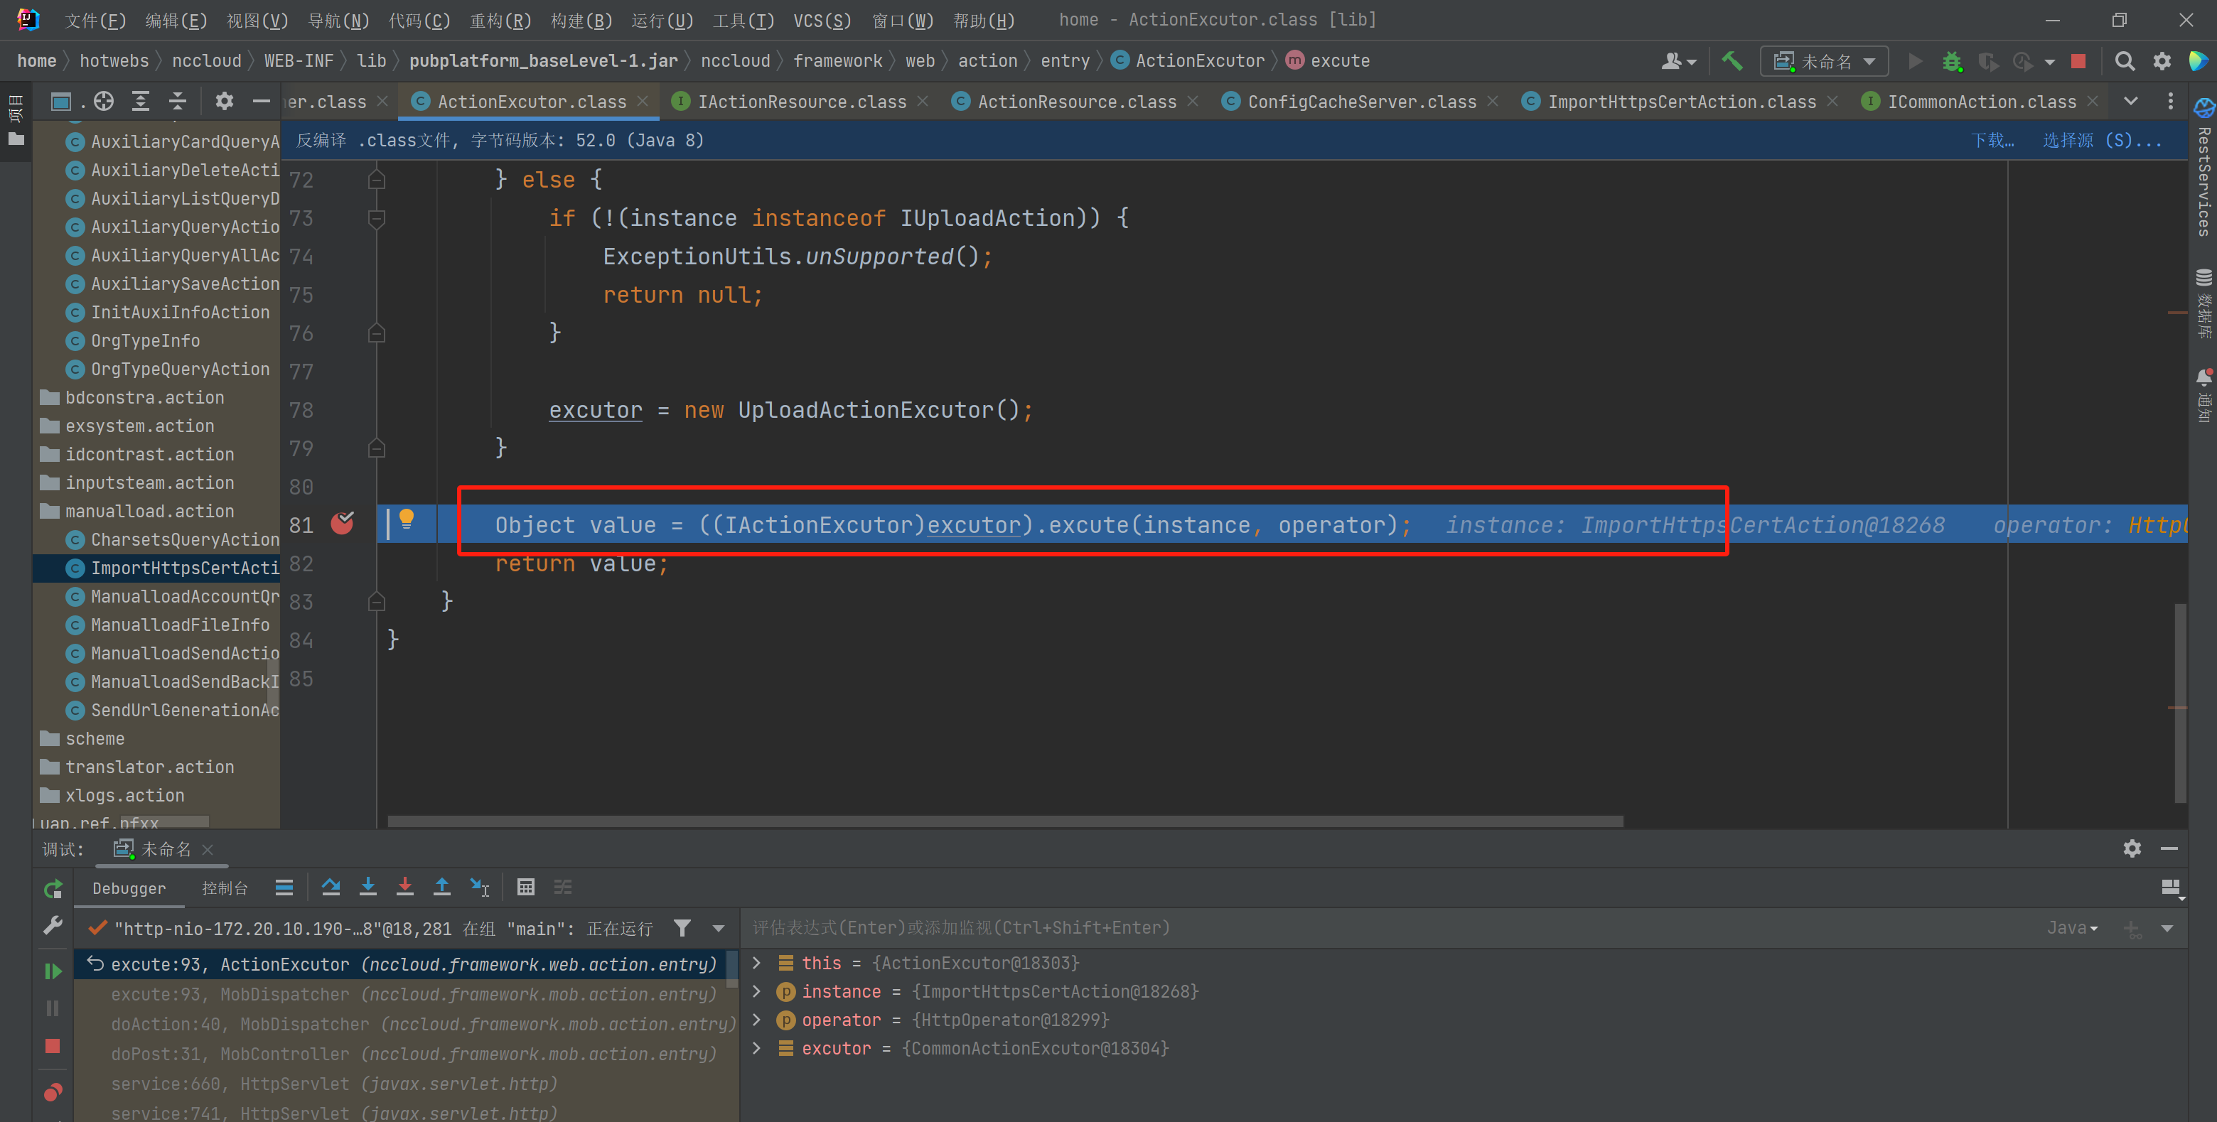Toggle the code fold marker at line 73
The height and width of the screenshot is (1122, 2217).
pos(376,219)
